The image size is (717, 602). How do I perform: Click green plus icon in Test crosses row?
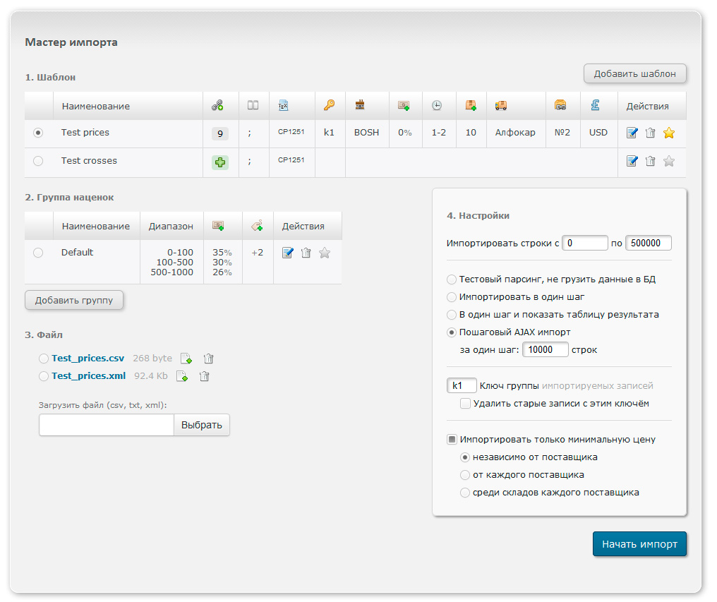pyautogui.click(x=220, y=162)
